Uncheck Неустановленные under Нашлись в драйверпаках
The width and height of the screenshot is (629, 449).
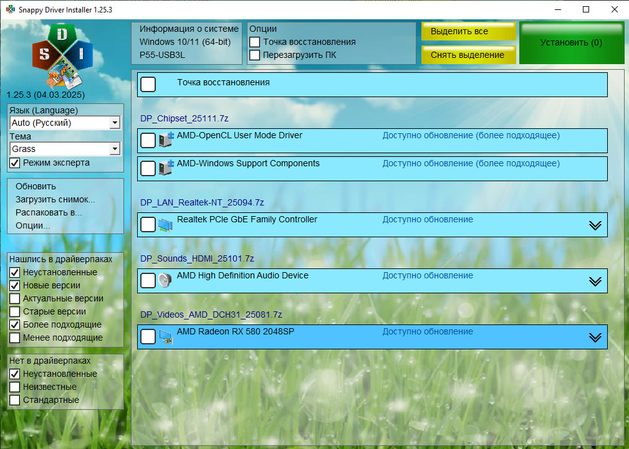click(x=15, y=272)
